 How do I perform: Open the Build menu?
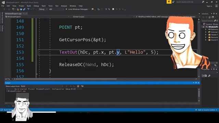click(x=29, y=6)
